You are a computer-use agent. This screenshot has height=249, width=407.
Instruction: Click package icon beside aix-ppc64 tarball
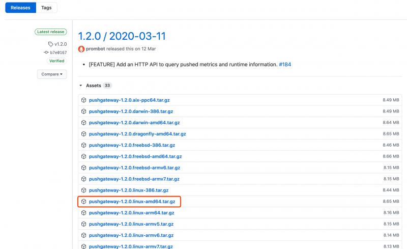point(83,100)
